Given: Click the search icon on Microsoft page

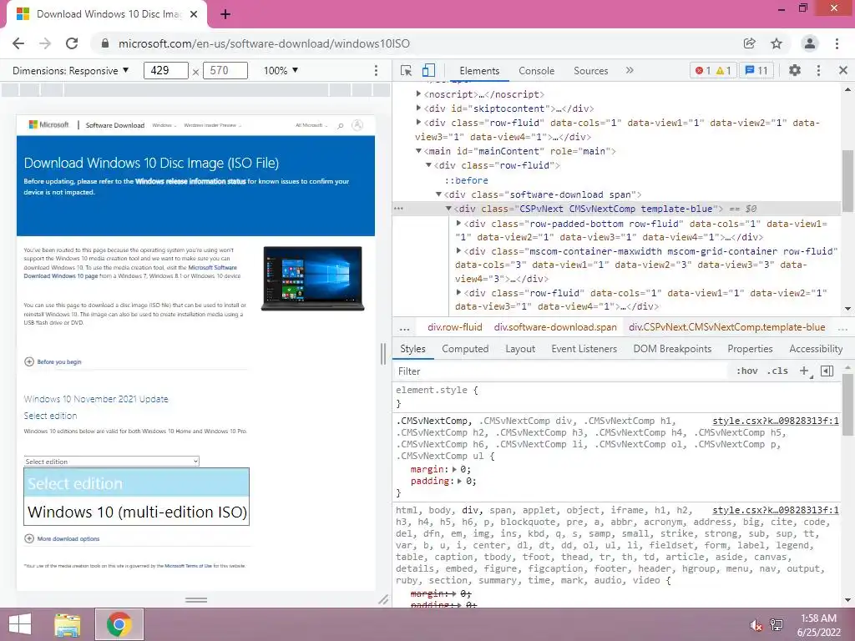Looking at the screenshot, I should (341, 125).
